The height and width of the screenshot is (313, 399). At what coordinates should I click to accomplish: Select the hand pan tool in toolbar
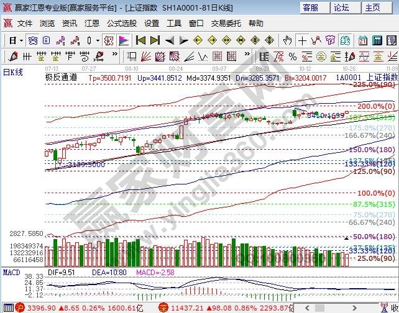287,40
